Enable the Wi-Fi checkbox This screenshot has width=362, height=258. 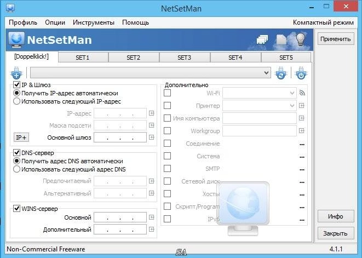(x=167, y=93)
